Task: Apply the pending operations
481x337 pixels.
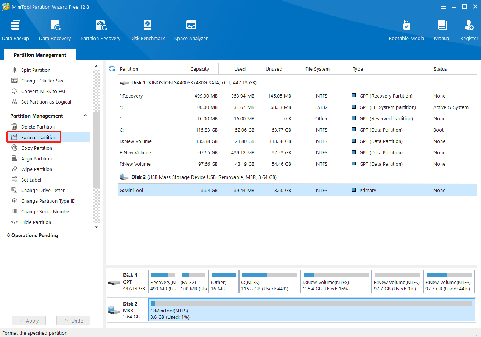Action: (28, 320)
